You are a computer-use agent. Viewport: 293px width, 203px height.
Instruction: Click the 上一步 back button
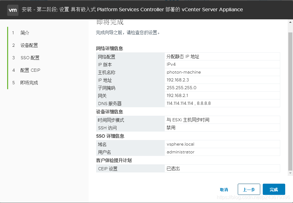[249, 189]
